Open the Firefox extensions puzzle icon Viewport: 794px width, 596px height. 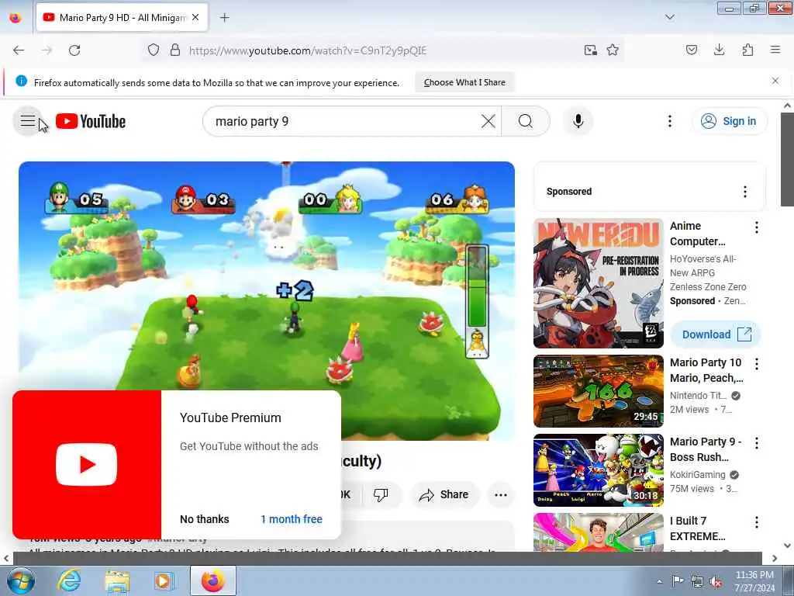pyautogui.click(x=747, y=50)
